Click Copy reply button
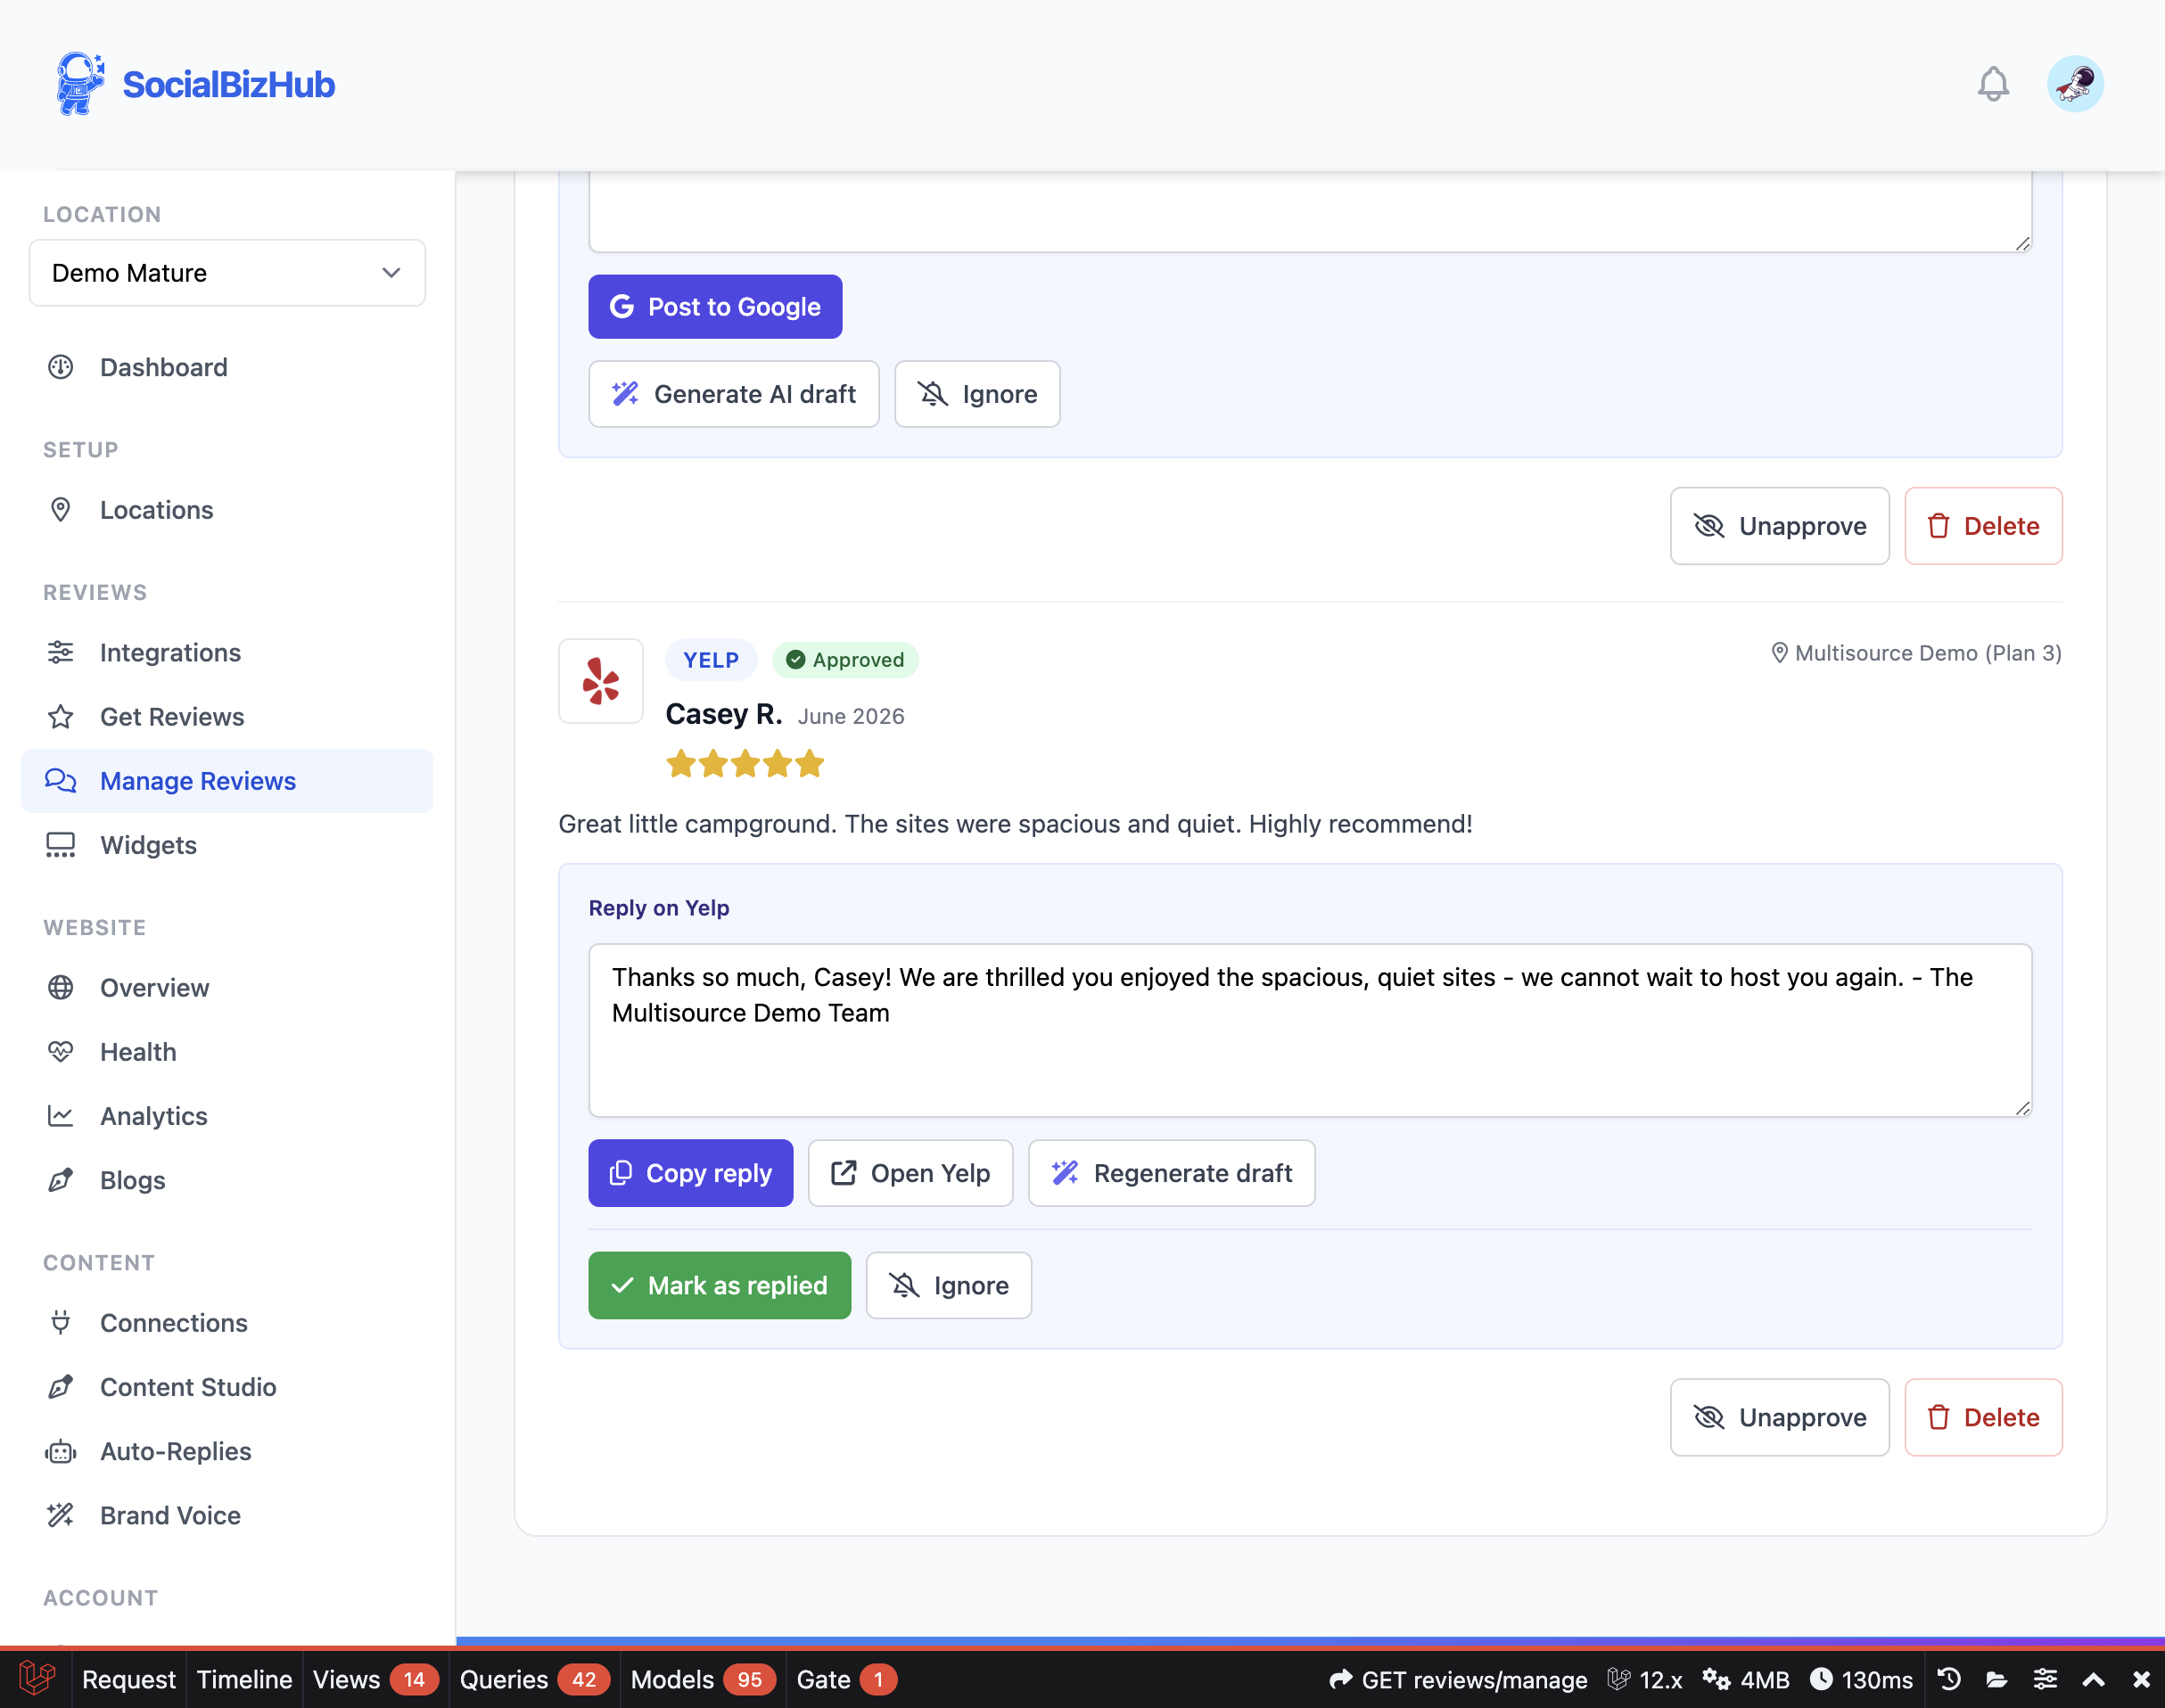The image size is (2165, 1708). click(690, 1173)
